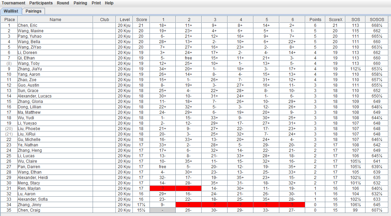The width and height of the screenshot is (391, 216).
Task: Select the name Lu, Aaron
Action: [x=27, y=194]
